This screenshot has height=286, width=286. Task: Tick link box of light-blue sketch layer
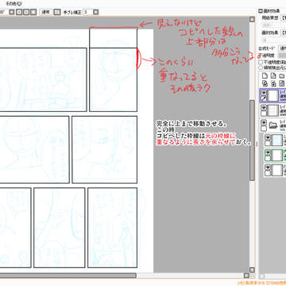click(x=269, y=143)
